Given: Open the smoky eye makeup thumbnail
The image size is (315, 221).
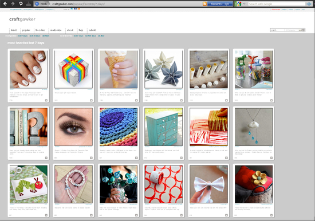Looking at the screenshot, I should (x=73, y=127).
